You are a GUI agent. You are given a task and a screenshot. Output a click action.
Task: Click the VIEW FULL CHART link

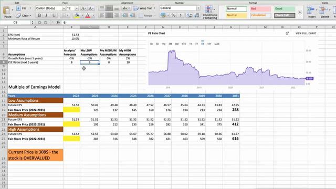306,34
